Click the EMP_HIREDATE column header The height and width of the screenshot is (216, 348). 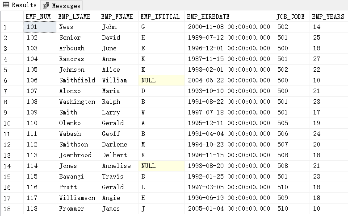(x=208, y=16)
